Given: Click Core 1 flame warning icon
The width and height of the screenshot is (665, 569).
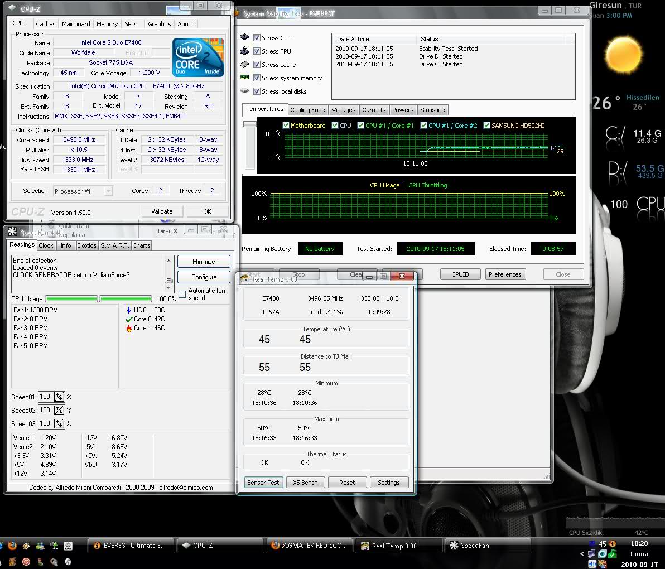Looking at the screenshot, I should [x=129, y=328].
